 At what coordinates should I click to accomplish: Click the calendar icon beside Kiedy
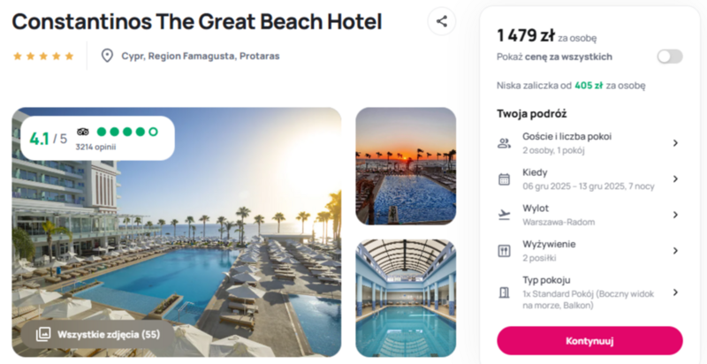point(504,179)
